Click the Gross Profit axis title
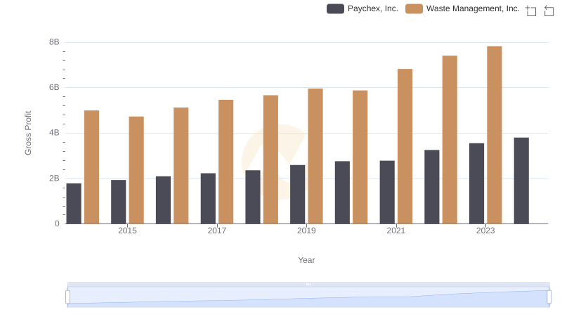The height and width of the screenshot is (324, 562). tap(28, 133)
